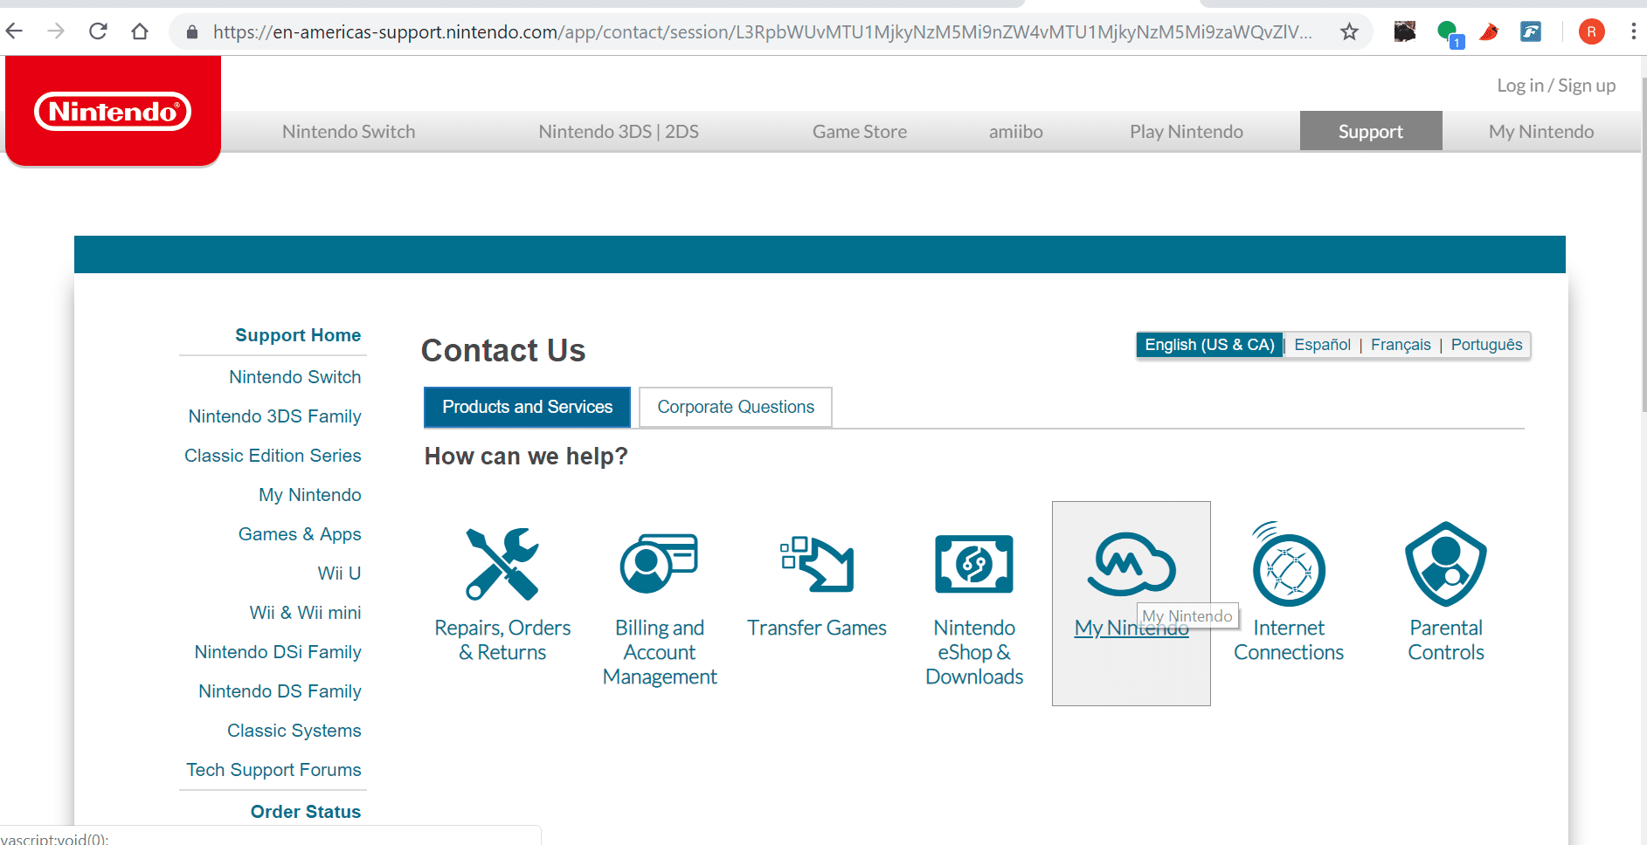Click the Repairs, Orders & Returns tools icon
Screen dimensions: 1647x845
click(x=502, y=564)
